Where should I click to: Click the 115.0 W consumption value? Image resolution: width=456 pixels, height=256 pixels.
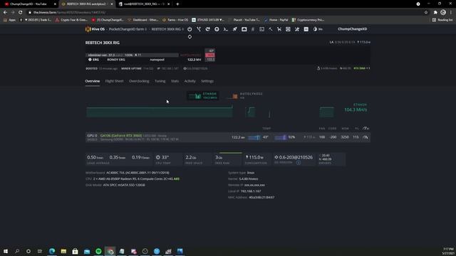(254, 157)
